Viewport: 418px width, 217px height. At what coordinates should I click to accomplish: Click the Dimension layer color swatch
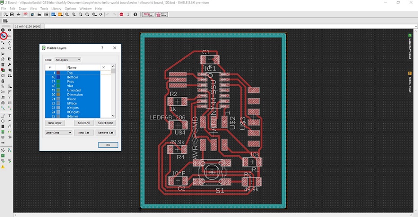coord(58,95)
